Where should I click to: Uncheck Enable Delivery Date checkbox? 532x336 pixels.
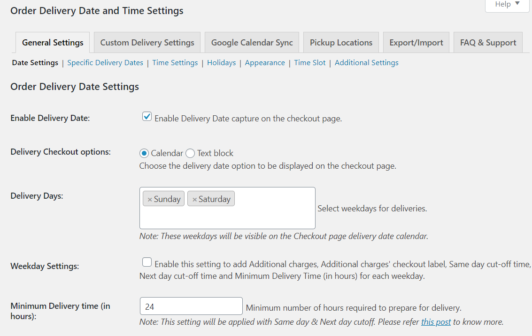(147, 117)
